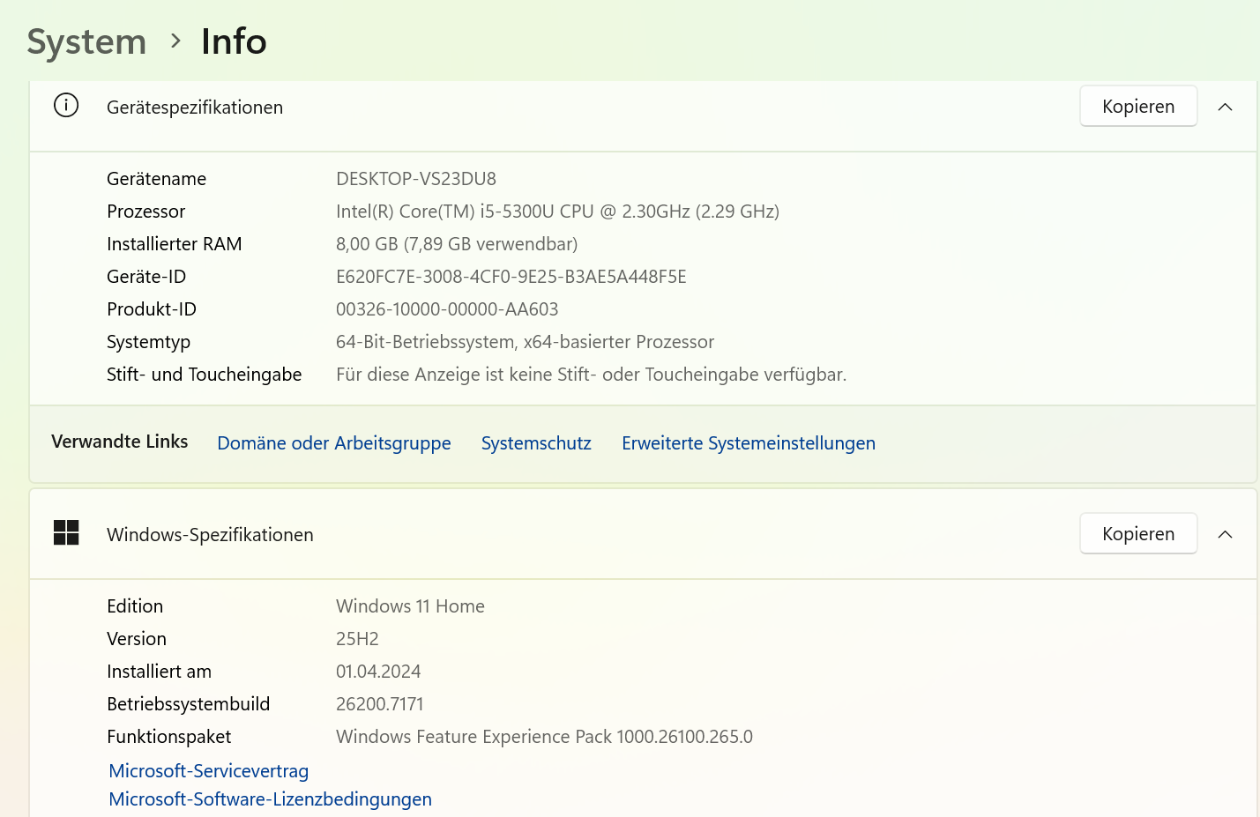Click the Windows logo icon beside Windows-Spezifikationen

pyautogui.click(x=66, y=532)
